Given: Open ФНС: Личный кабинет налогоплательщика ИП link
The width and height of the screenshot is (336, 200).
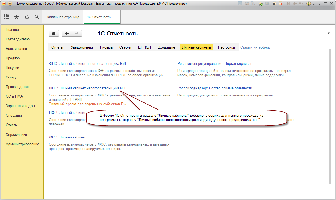Looking at the screenshot, I should point(87,88).
